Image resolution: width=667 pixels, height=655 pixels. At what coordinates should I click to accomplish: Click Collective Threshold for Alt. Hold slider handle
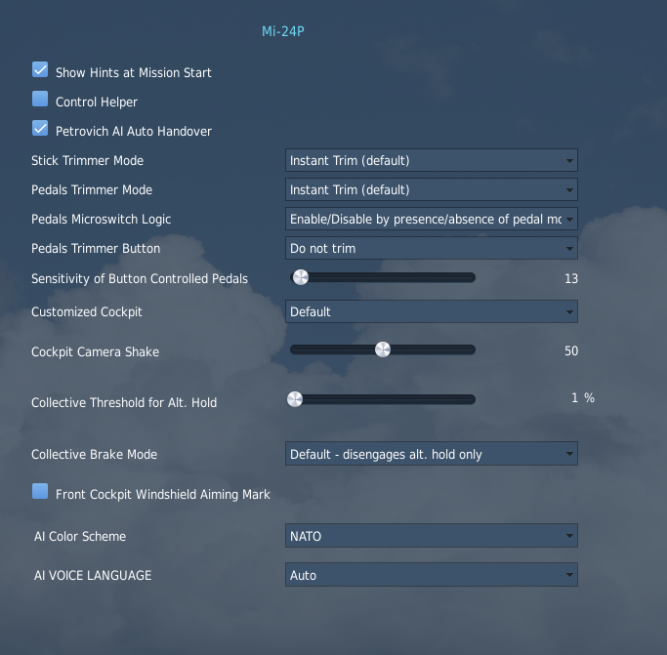tap(295, 399)
